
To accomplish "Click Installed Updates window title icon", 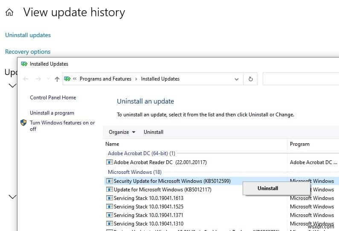I will [24, 64].
